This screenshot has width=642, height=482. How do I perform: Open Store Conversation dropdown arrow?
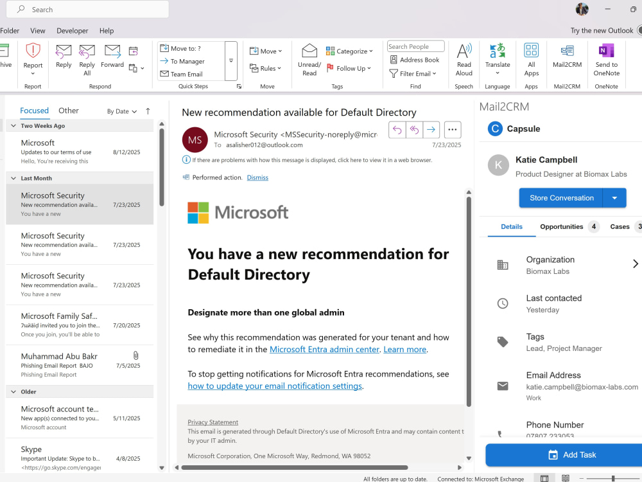(614, 198)
